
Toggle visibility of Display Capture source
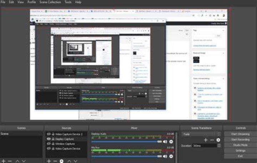click(x=49, y=139)
